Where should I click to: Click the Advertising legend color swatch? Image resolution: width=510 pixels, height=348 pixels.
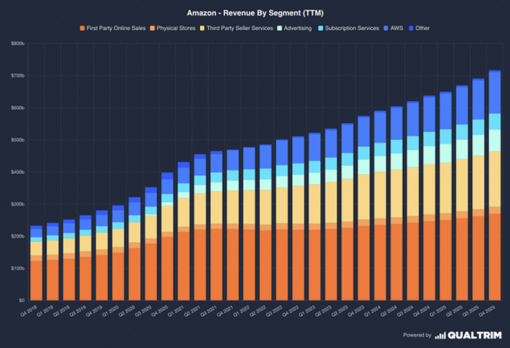click(282, 28)
